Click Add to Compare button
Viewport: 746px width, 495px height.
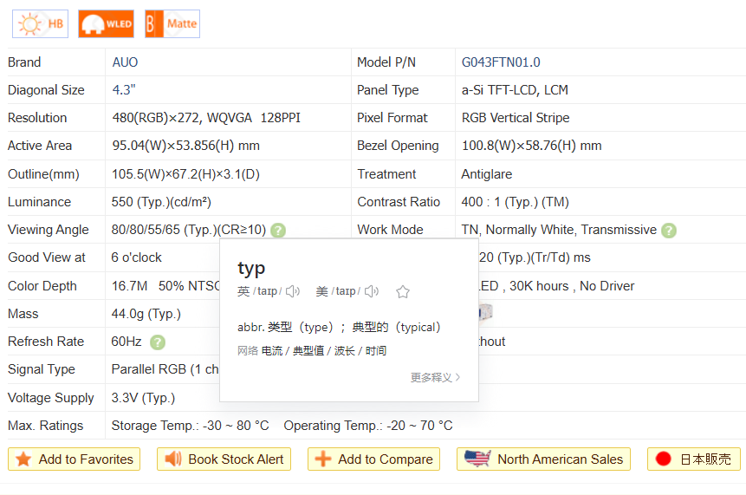(373, 459)
